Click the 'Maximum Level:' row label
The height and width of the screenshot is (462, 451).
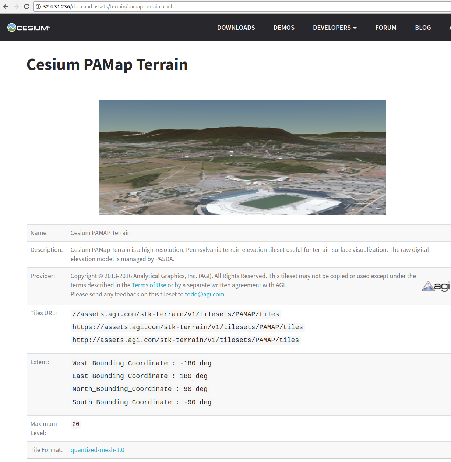(43, 429)
